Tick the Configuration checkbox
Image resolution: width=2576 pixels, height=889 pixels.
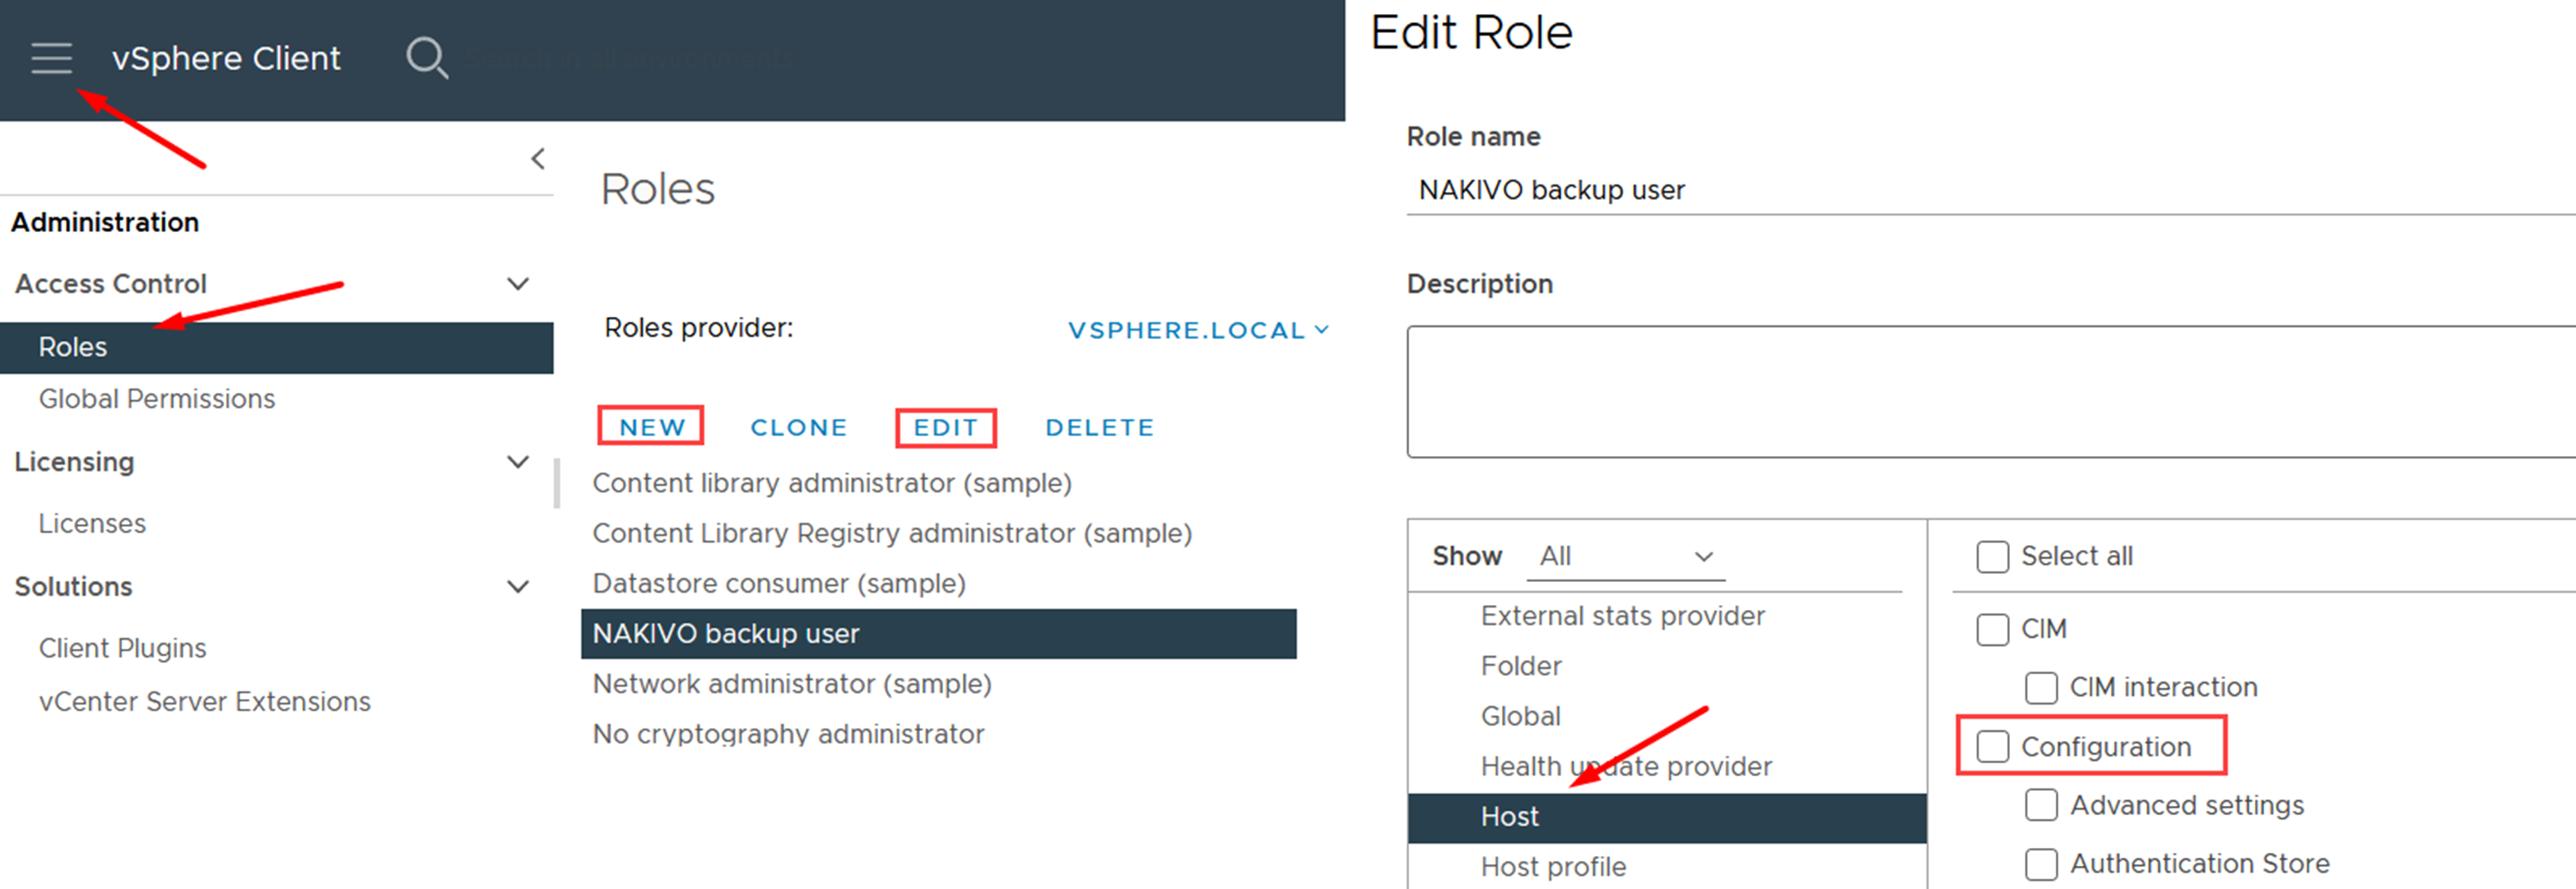(1992, 746)
